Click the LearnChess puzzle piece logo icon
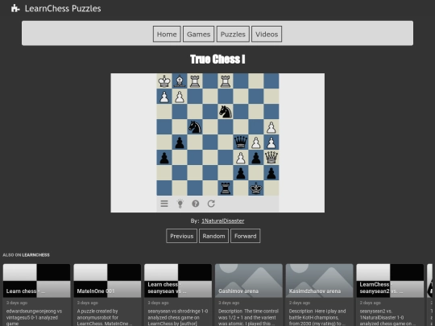435x326 pixels. pyautogui.click(x=15, y=8)
